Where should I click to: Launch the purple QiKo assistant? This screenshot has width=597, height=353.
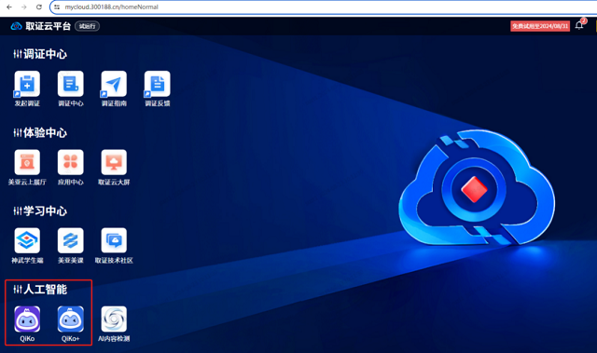pyautogui.click(x=27, y=319)
